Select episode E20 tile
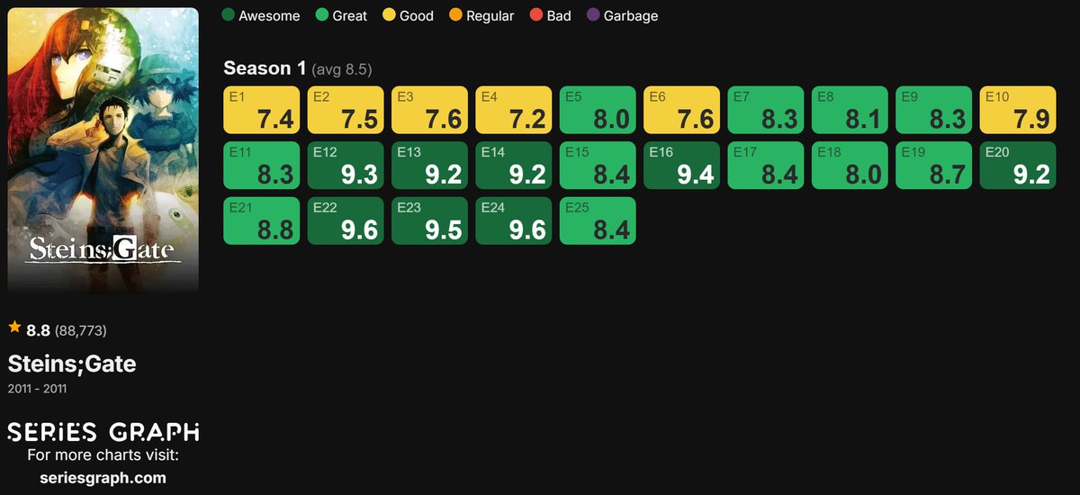This screenshot has width=1080, height=495. click(x=1019, y=166)
